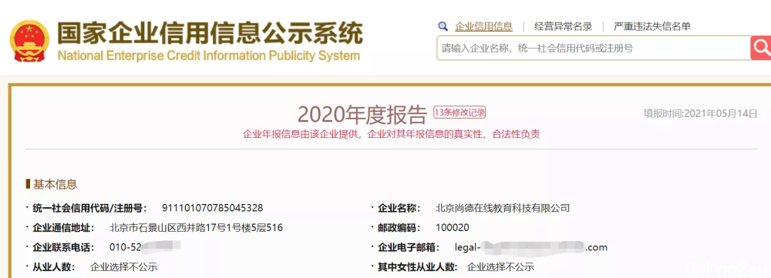The height and width of the screenshot is (278, 771).
Task: Click 企业选择不公示 next to 从业人数
Action: click(124, 267)
